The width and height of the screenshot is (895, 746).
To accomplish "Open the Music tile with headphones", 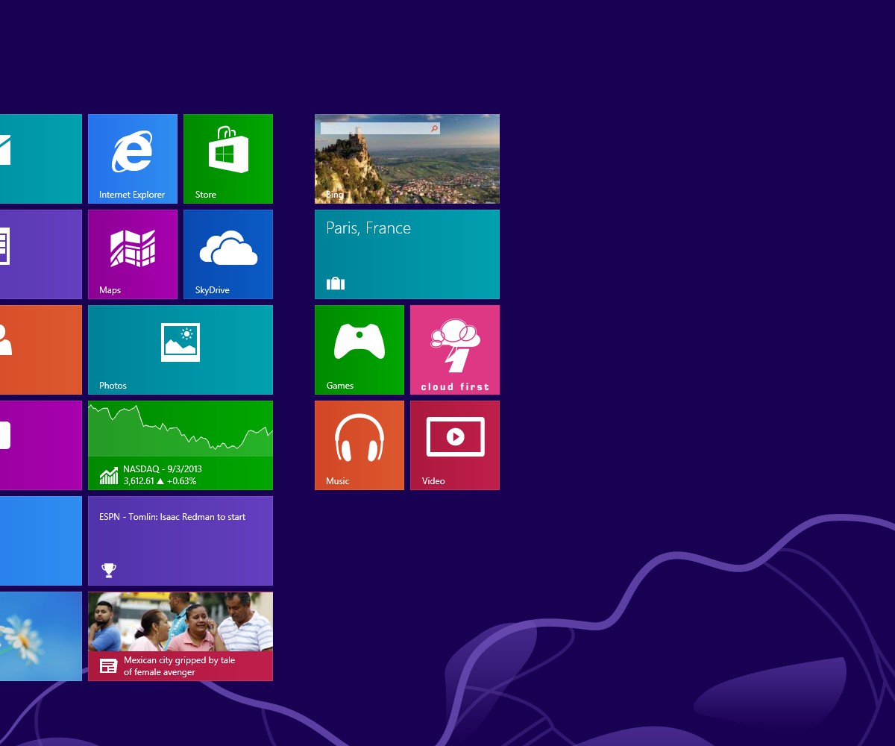I will coord(359,445).
